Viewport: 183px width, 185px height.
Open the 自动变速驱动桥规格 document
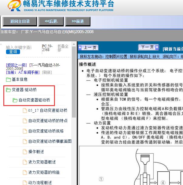[x=46, y=131]
